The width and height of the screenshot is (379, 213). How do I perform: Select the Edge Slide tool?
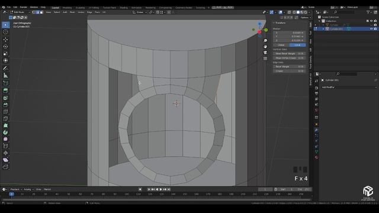tap(5, 146)
